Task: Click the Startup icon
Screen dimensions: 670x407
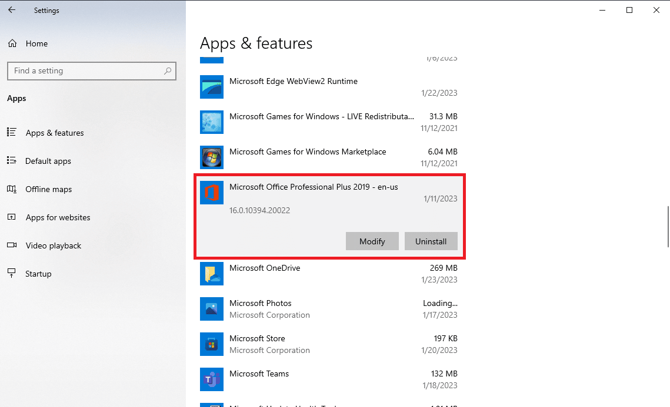Action: point(12,273)
